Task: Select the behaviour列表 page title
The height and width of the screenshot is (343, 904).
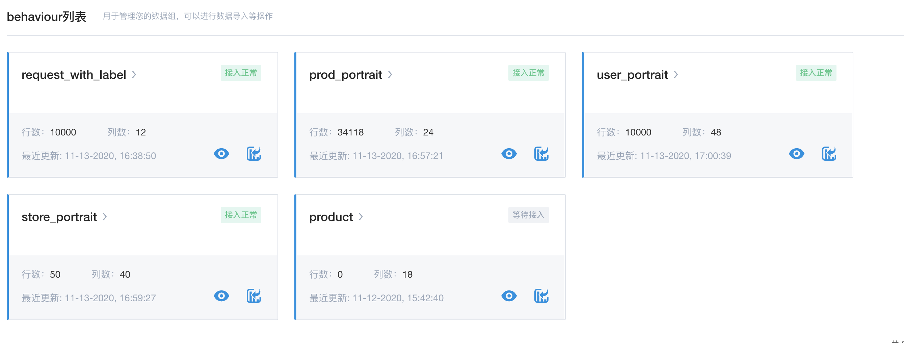Action: click(46, 17)
